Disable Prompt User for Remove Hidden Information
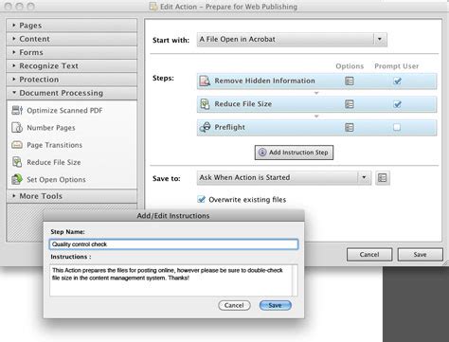This screenshot has height=342, width=449. pyautogui.click(x=397, y=81)
